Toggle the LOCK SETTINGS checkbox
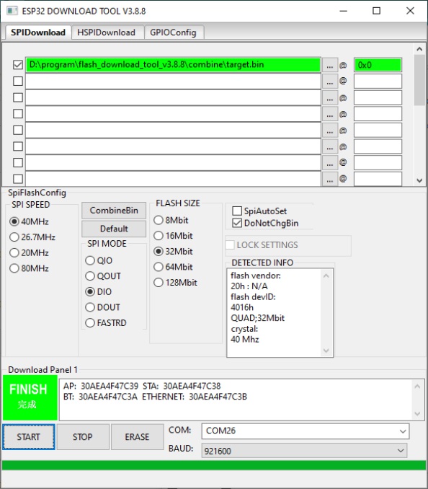The height and width of the screenshot is (489, 428). point(230,244)
